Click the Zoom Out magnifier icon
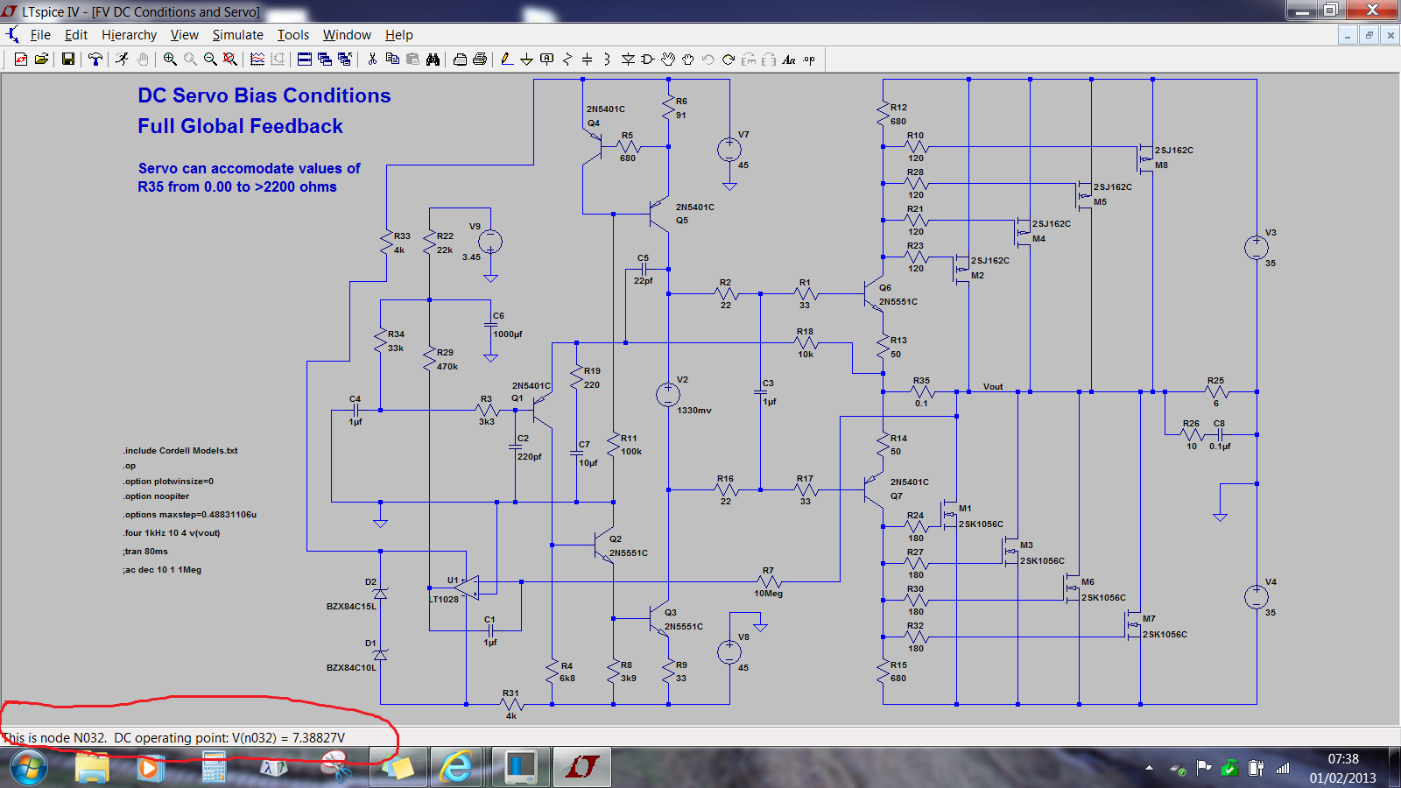 210,60
